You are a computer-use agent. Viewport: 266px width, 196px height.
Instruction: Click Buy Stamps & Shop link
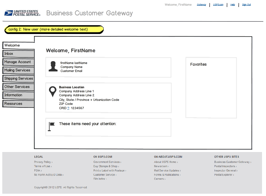point(106,166)
